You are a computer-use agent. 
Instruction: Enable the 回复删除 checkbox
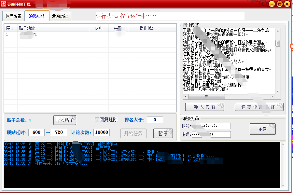[x=97, y=119]
